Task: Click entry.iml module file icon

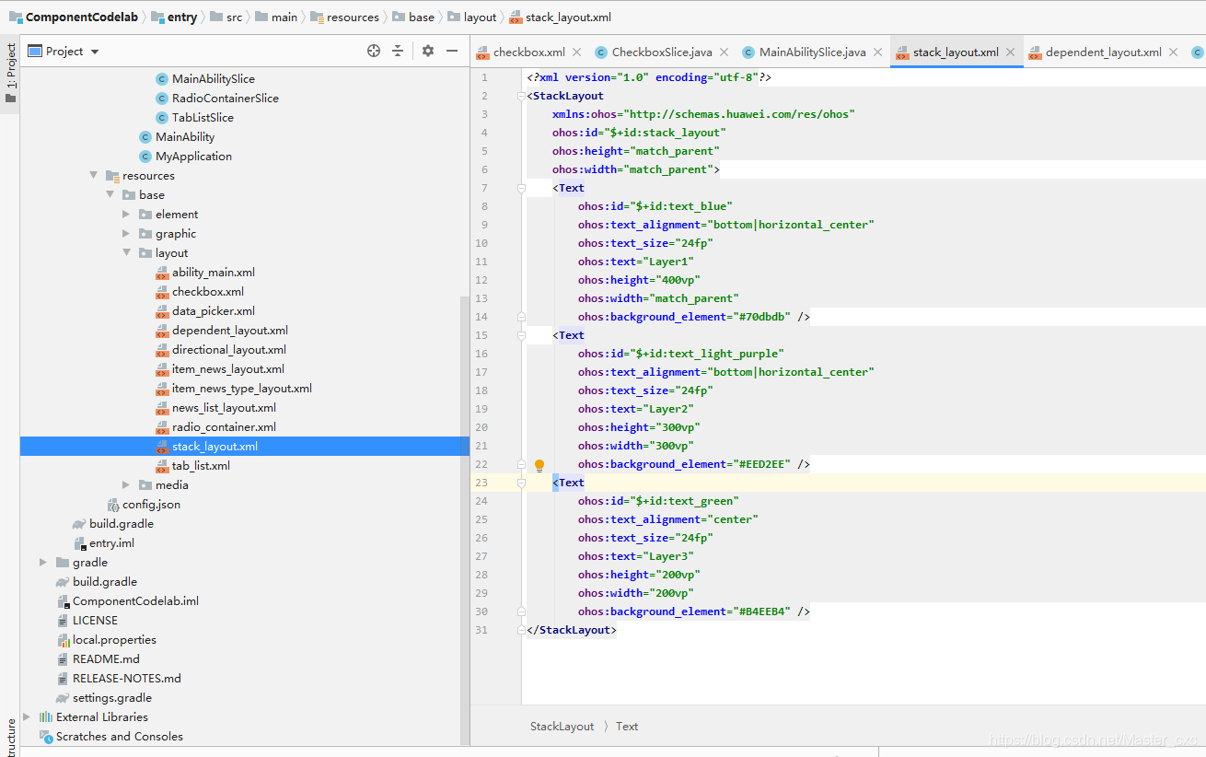Action: [x=80, y=543]
